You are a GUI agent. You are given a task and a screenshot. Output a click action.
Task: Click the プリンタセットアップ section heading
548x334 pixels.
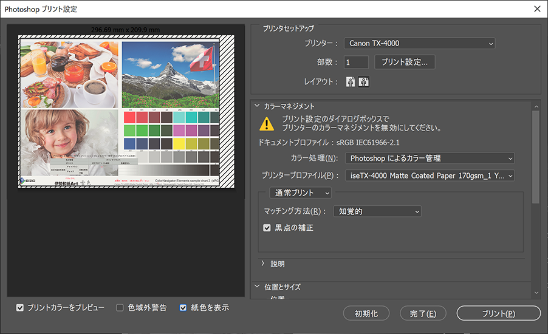click(x=289, y=29)
